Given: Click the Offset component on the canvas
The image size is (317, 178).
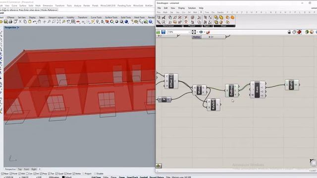Looking at the screenshot, I should (171, 81).
